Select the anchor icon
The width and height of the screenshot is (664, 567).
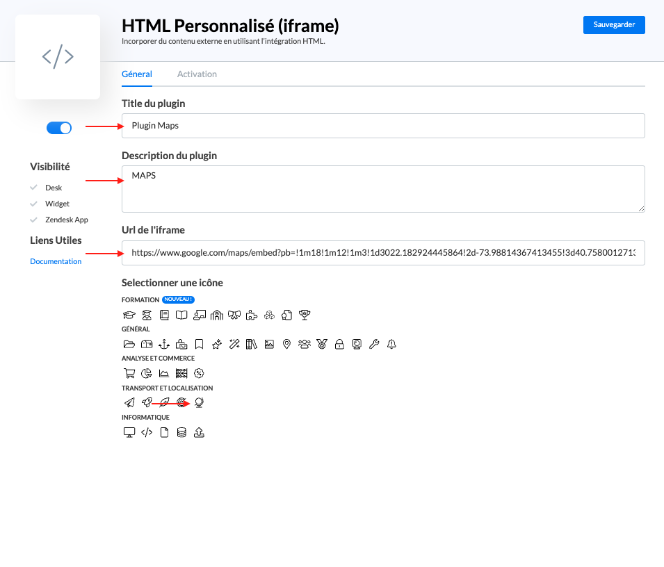(x=164, y=344)
